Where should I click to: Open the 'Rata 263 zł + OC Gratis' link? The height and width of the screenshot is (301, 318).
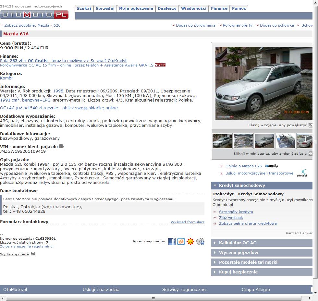(x=63, y=61)
